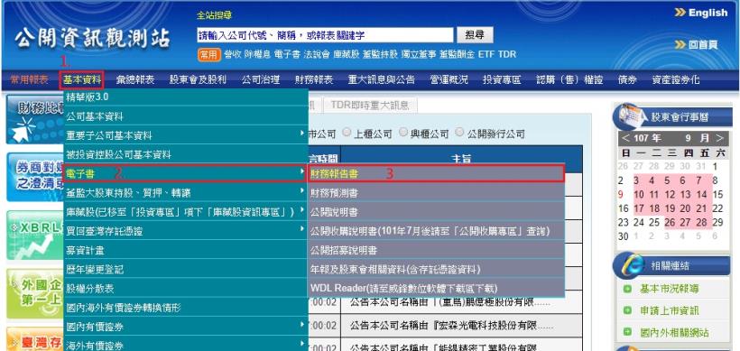Open the XBRL banner on the left
This screenshot has height=351, width=740.
pos(35,236)
